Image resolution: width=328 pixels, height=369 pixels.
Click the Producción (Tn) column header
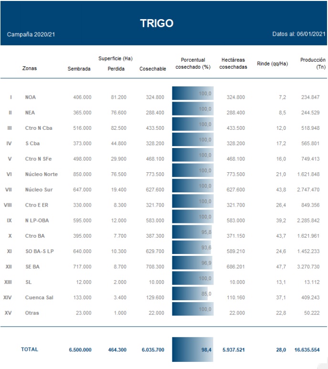coord(313,63)
